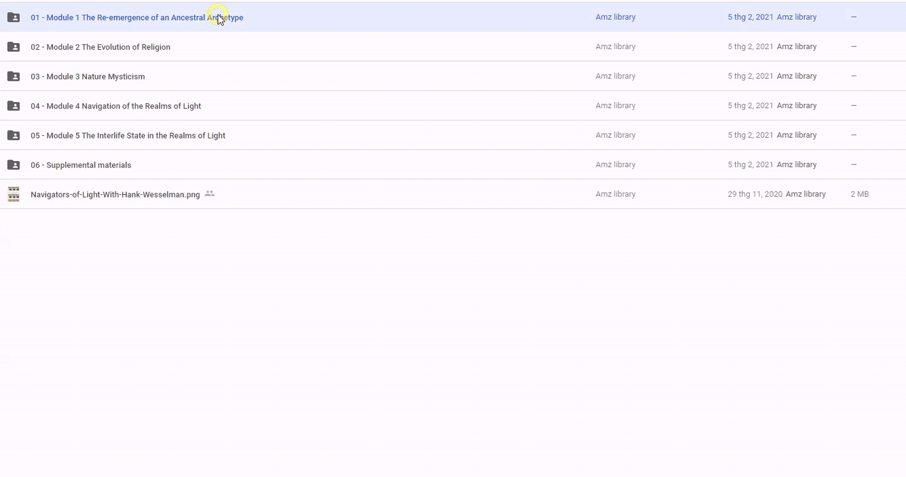Click the shared folder icon for Module 1
The height and width of the screenshot is (477, 906).
tap(13, 17)
